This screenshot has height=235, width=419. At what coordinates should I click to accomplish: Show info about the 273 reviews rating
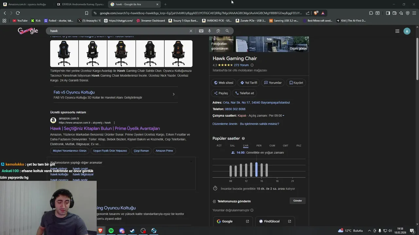tap(252, 65)
